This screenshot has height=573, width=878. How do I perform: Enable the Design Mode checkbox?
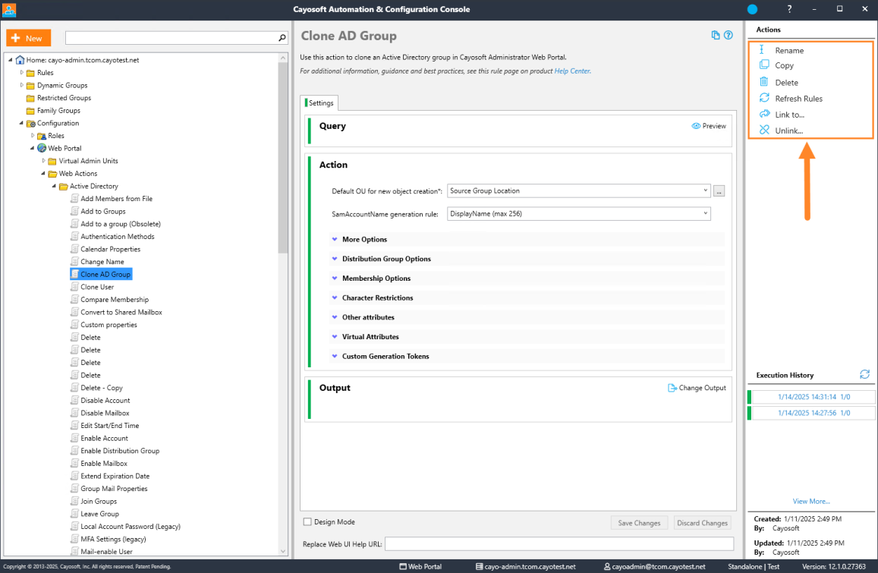(x=307, y=521)
